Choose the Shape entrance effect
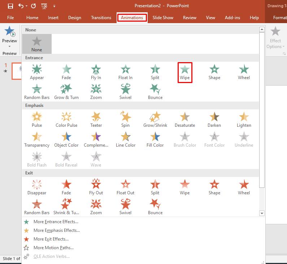 point(214,72)
